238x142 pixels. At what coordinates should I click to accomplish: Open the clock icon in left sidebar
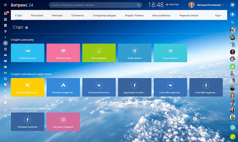[x=5, y=49]
